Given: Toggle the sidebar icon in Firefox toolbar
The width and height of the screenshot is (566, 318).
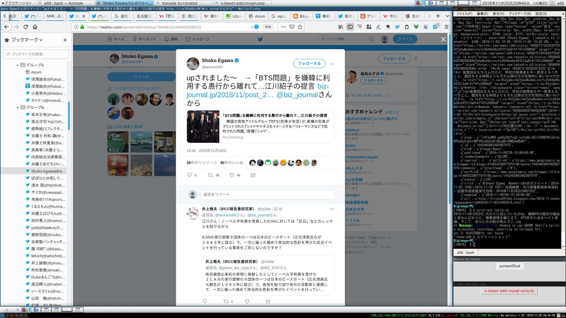Looking at the screenshot, I should [x=350, y=27].
